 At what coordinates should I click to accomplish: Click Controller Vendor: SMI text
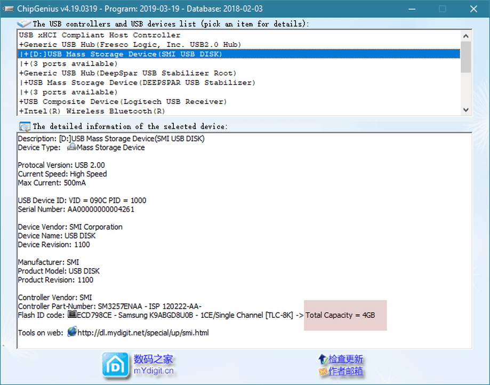coord(55,298)
